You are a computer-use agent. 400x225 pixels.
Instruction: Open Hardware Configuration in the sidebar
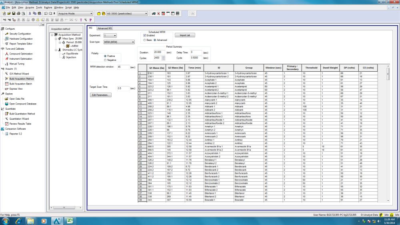point(21,39)
